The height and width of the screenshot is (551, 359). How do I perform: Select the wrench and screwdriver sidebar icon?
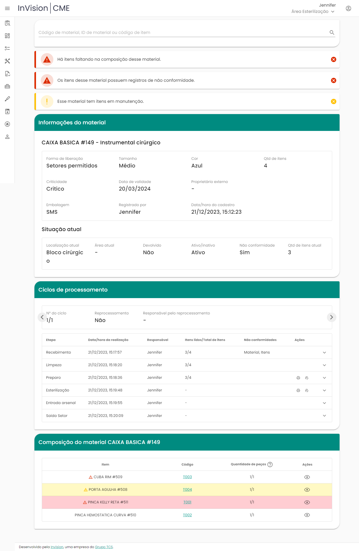pyautogui.click(x=7, y=61)
